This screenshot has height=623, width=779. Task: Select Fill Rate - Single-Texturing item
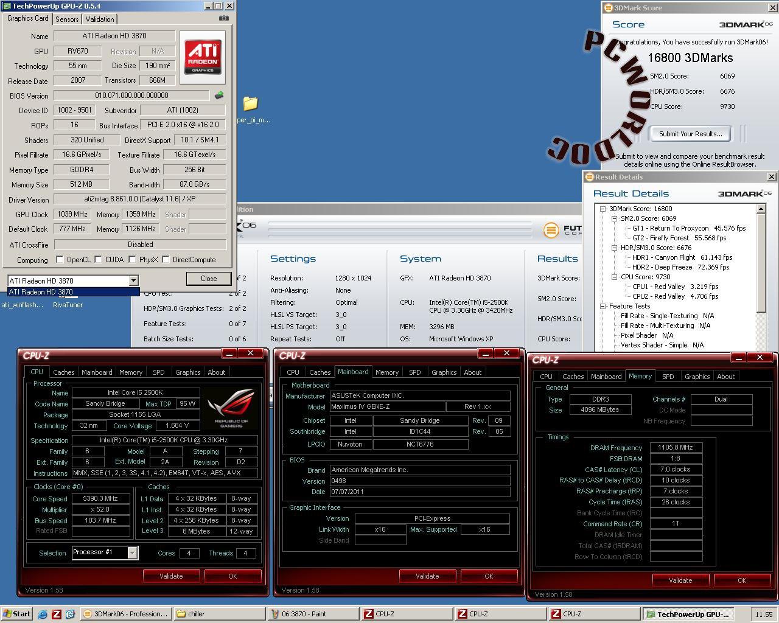tap(667, 316)
